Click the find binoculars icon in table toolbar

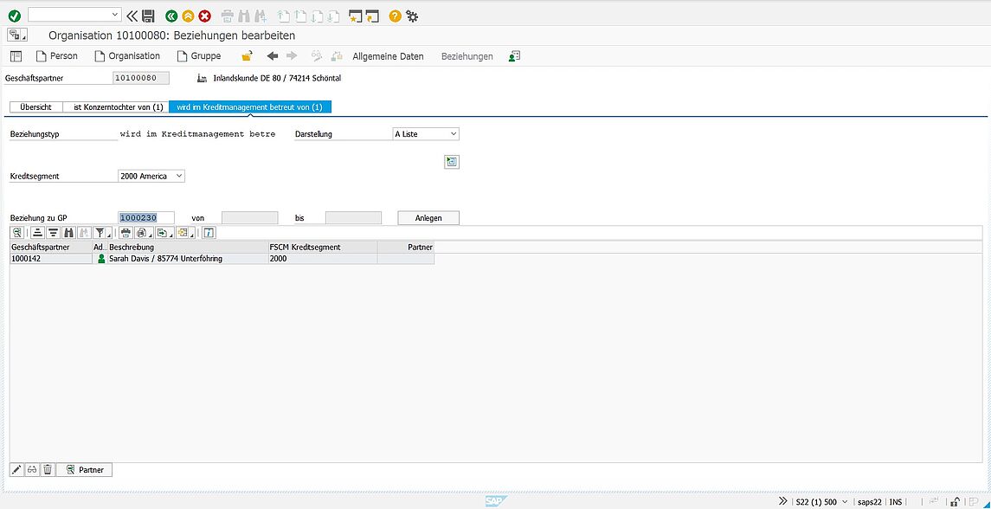(x=68, y=232)
